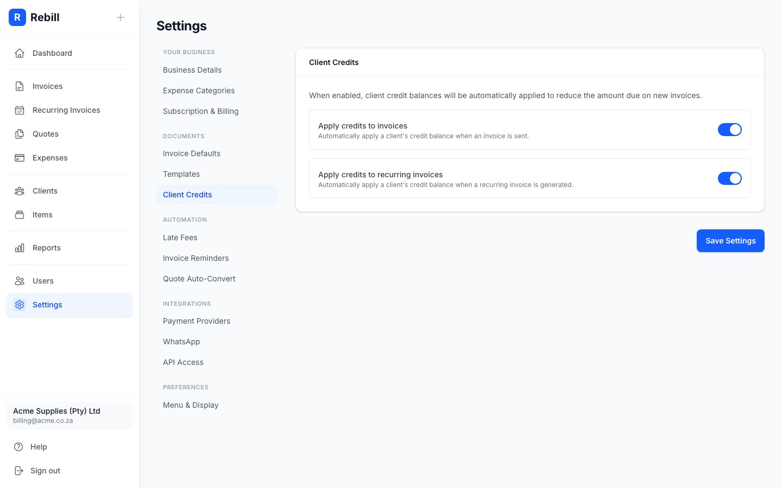This screenshot has width=782, height=488.
Task: Disable Apply credits to invoices
Action: pyautogui.click(x=730, y=130)
